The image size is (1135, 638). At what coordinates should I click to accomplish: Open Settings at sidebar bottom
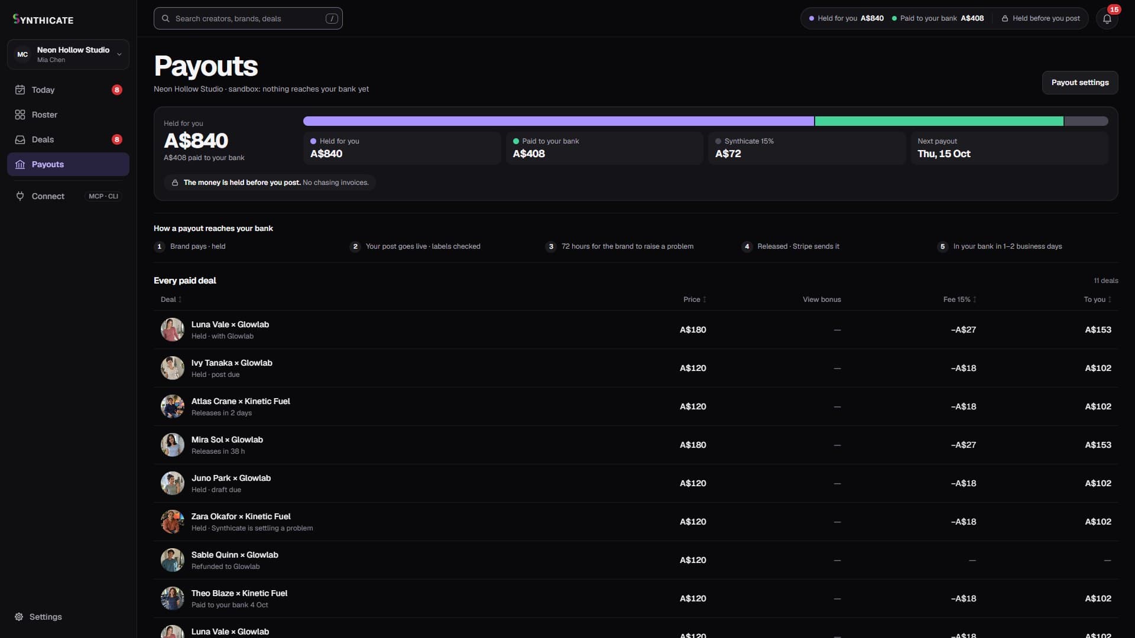coord(68,617)
